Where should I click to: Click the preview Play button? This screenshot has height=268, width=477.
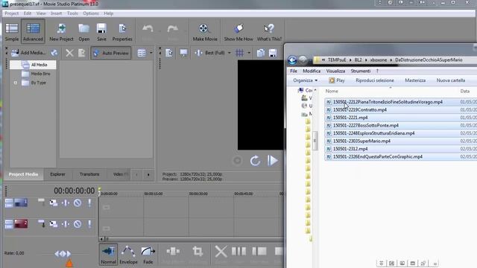coord(272,161)
